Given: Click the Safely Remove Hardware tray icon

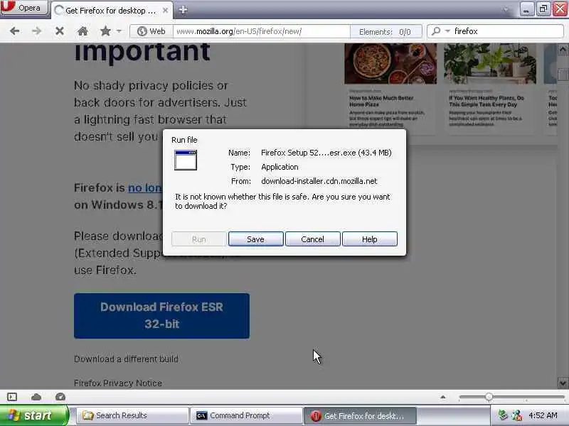Looking at the screenshot, I should click(x=503, y=415).
